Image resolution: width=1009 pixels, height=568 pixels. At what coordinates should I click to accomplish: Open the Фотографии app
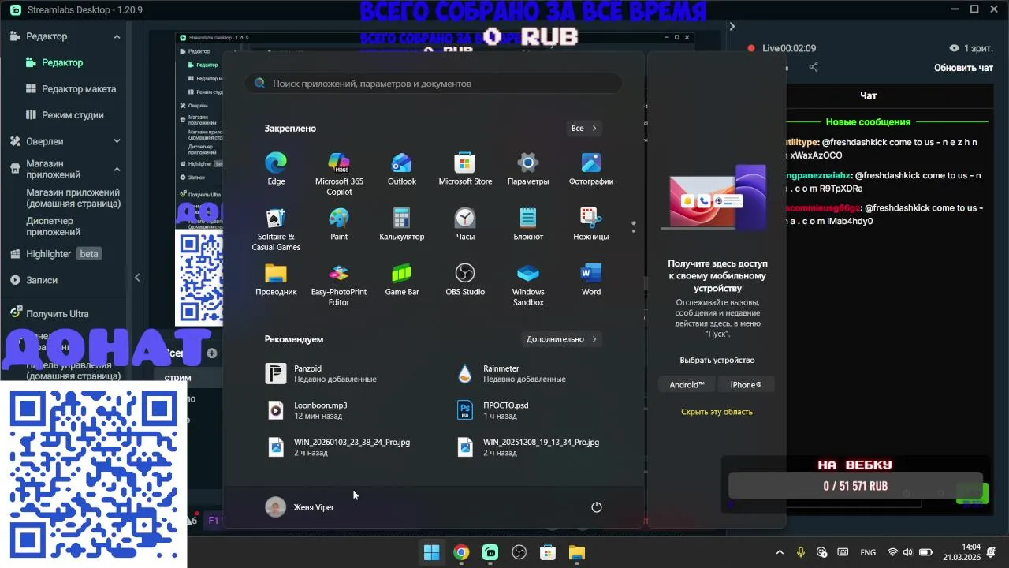591,169
